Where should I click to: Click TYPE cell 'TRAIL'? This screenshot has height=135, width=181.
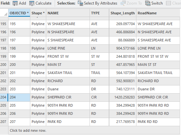click(99, 73)
